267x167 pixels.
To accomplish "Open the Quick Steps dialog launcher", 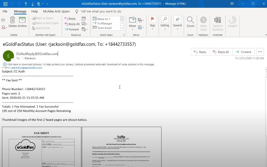I will pyautogui.click(x=124, y=35).
